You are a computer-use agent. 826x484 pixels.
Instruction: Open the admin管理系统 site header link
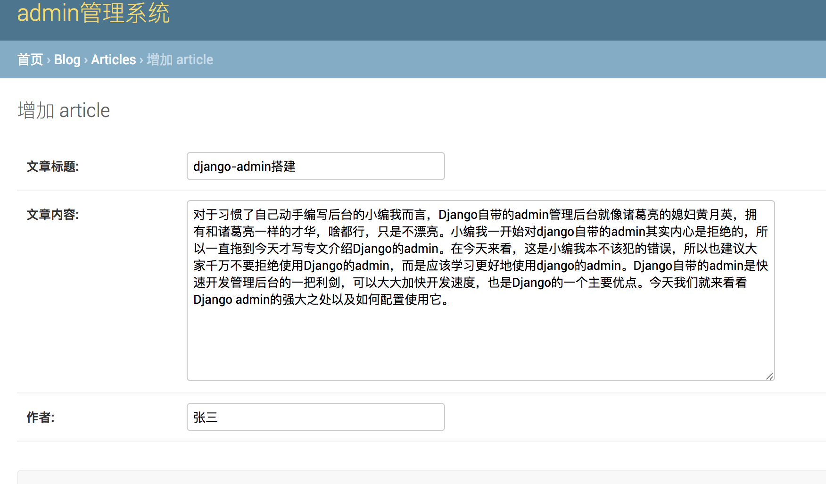93,13
